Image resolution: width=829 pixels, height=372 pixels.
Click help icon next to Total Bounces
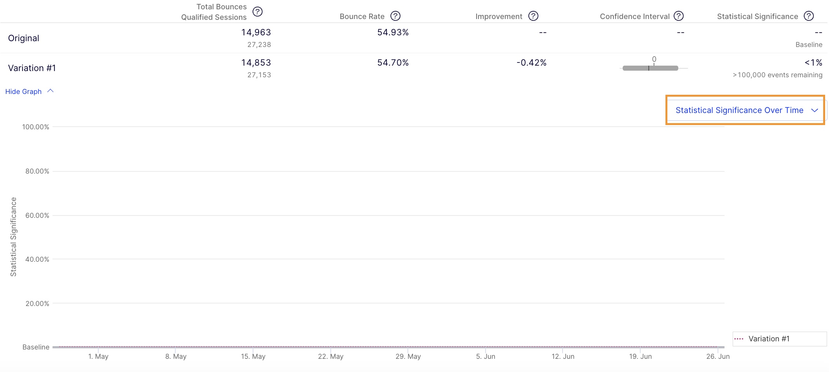(257, 12)
